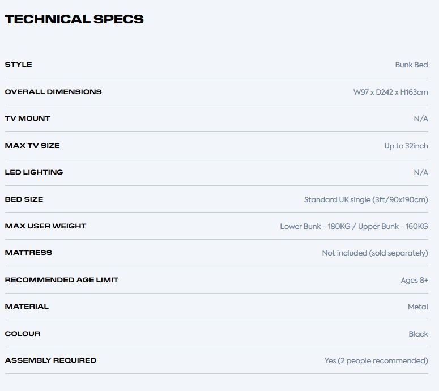Image resolution: width=439 pixels, height=391 pixels.
Task: Select the Lower Bunk 180KG weight text
Action: (315, 226)
